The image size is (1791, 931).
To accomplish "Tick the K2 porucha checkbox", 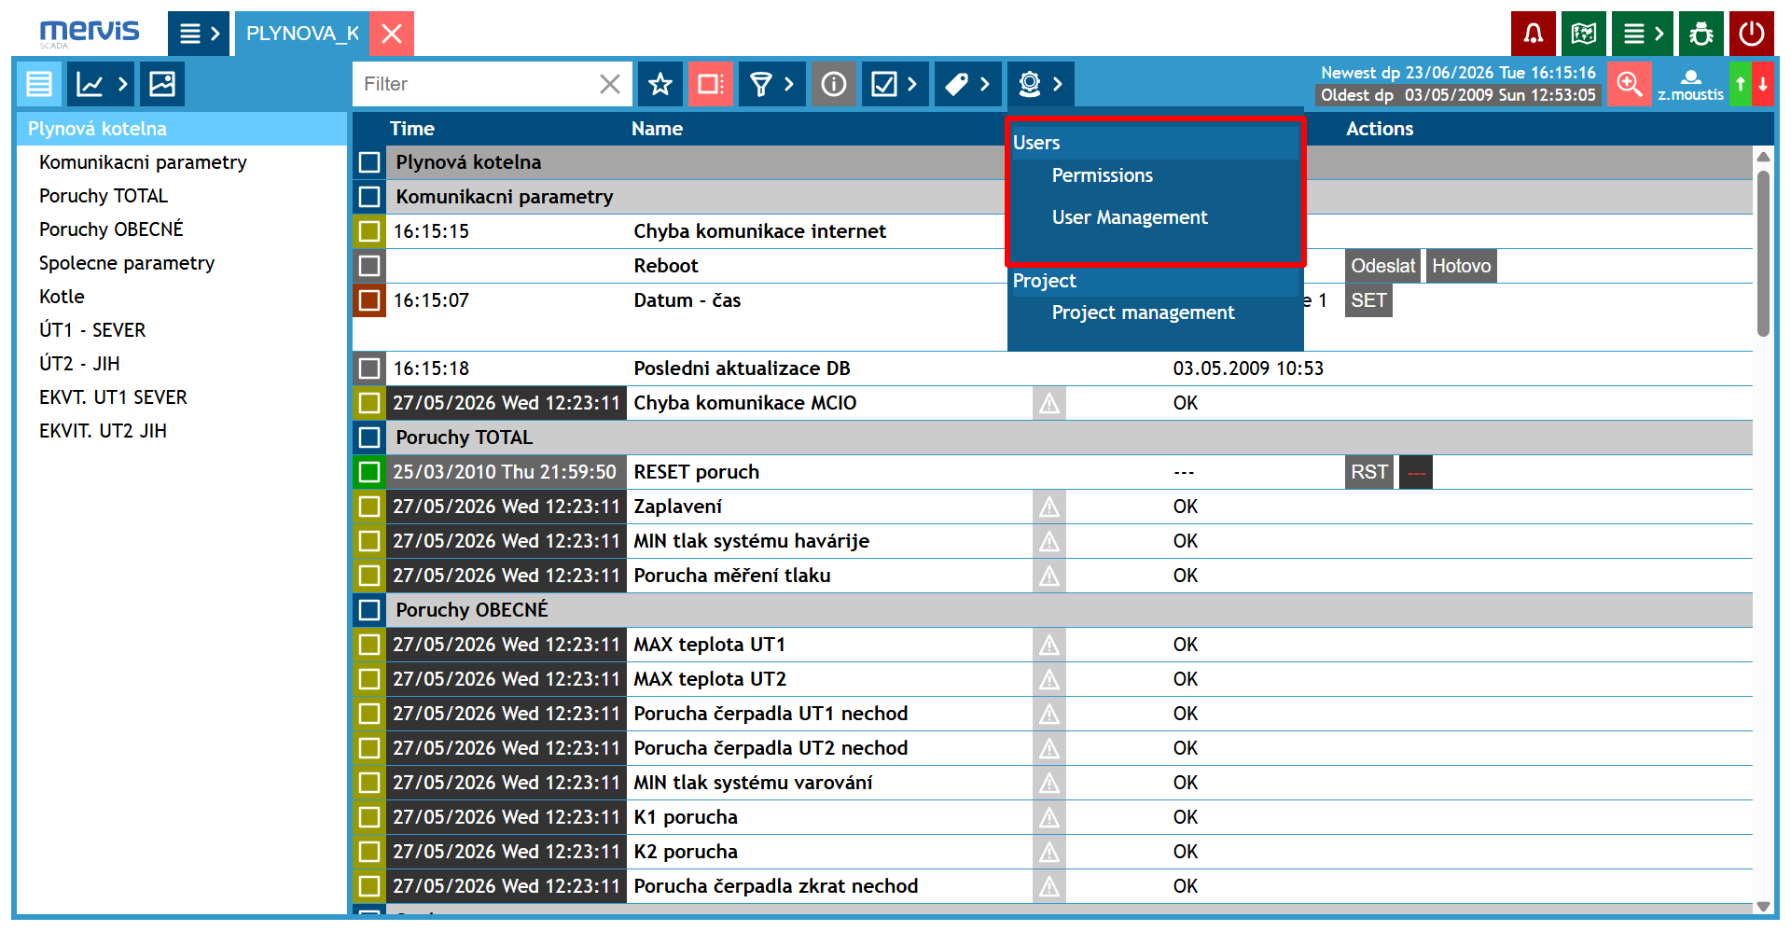I will pyautogui.click(x=369, y=852).
